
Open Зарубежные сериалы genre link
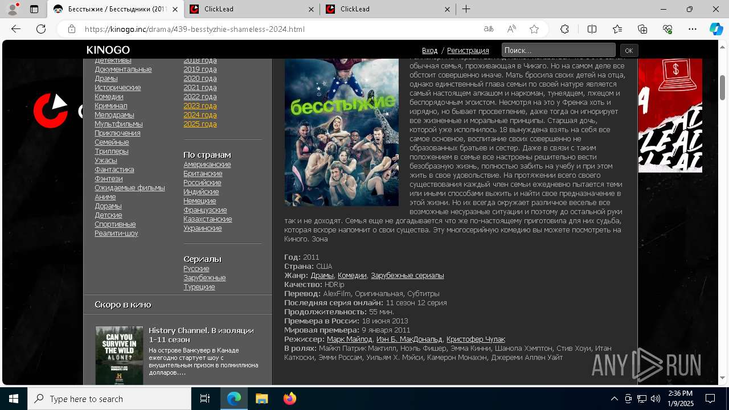(x=407, y=276)
